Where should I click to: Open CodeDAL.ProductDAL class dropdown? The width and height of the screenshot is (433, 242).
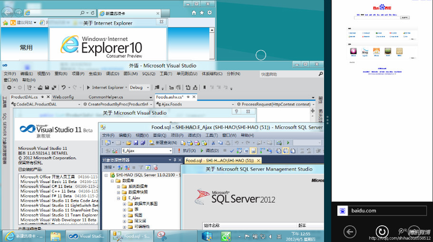(79, 105)
